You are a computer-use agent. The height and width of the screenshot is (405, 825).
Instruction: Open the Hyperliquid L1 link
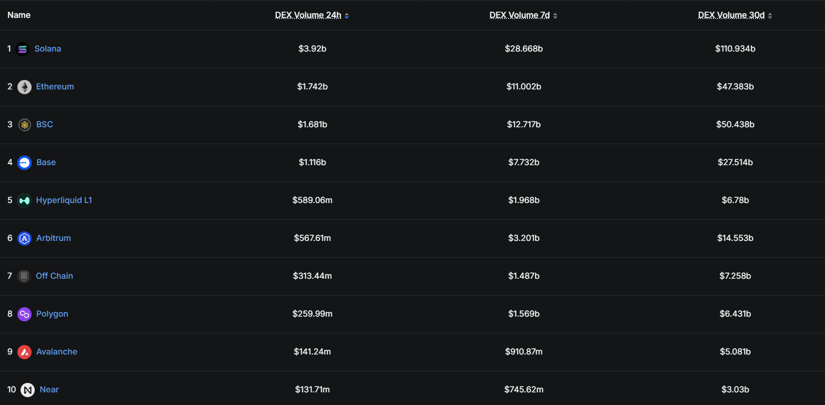pos(64,200)
